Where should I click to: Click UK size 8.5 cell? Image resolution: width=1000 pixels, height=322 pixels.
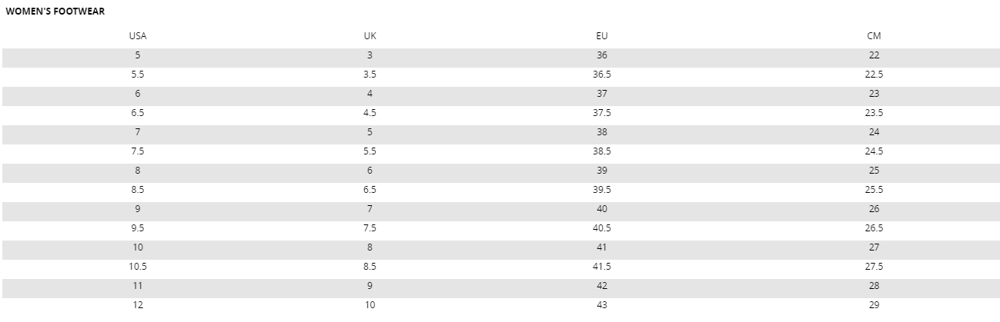(x=370, y=267)
